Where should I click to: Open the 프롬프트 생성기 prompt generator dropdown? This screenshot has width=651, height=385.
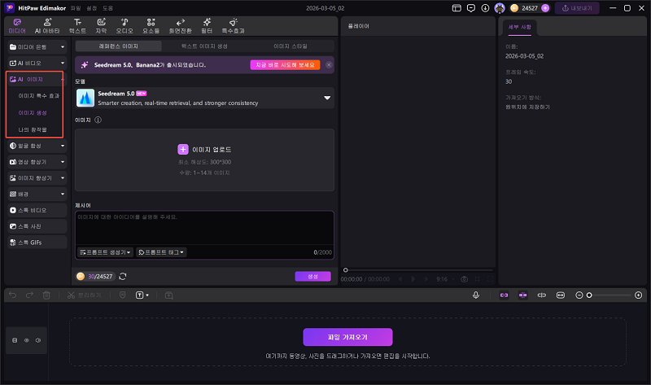coord(106,252)
